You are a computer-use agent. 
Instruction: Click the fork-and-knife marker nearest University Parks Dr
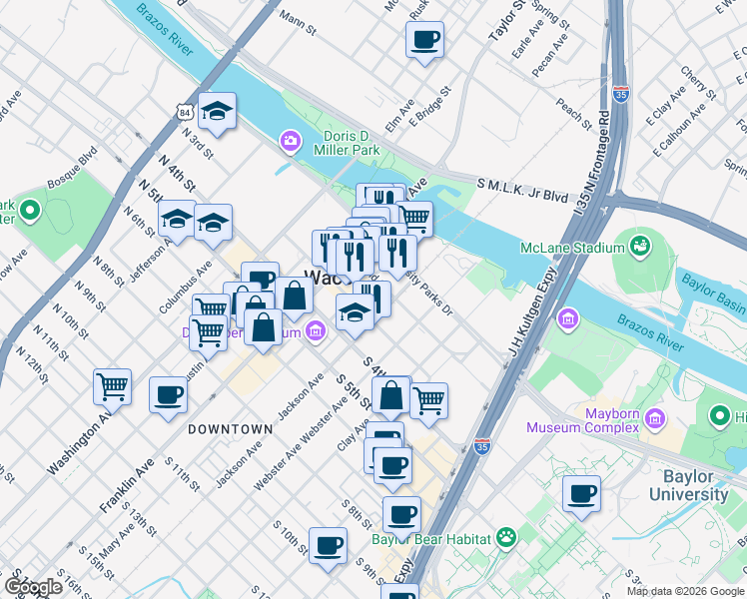pyautogui.click(x=397, y=254)
